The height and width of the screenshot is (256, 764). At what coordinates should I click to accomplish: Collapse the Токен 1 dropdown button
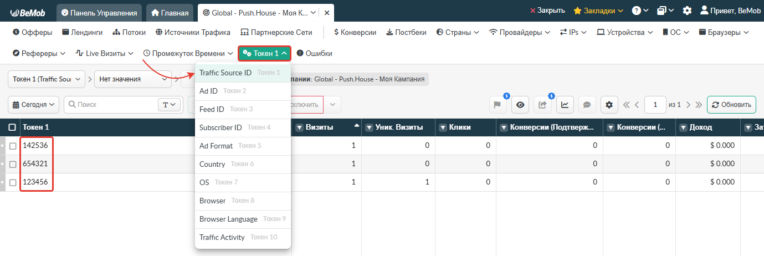click(x=265, y=54)
